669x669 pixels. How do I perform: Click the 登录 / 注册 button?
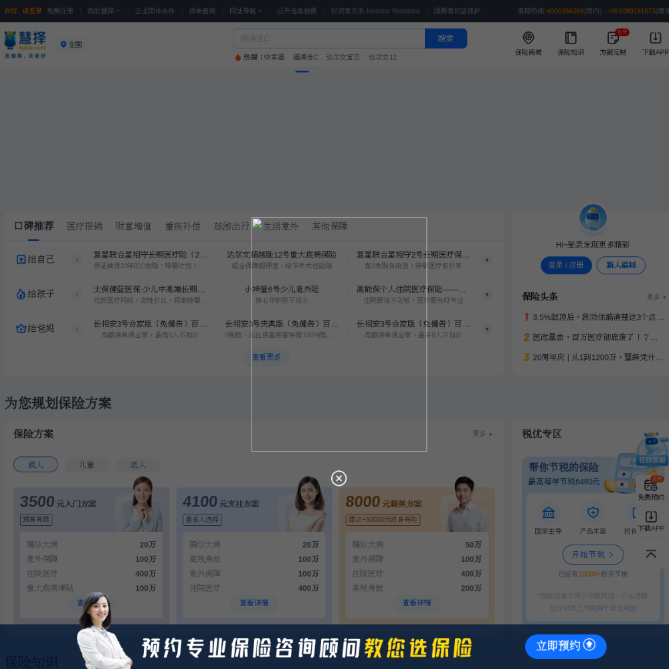coord(566,265)
